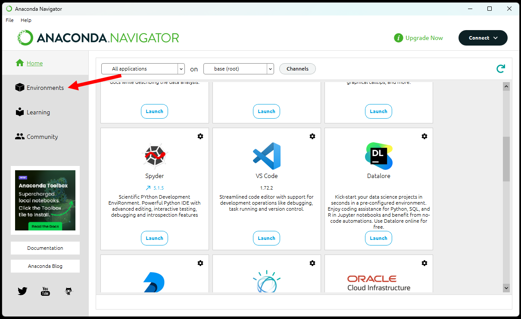Expand the Connect dropdown
521x319 pixels.
(x=483, y=38)
